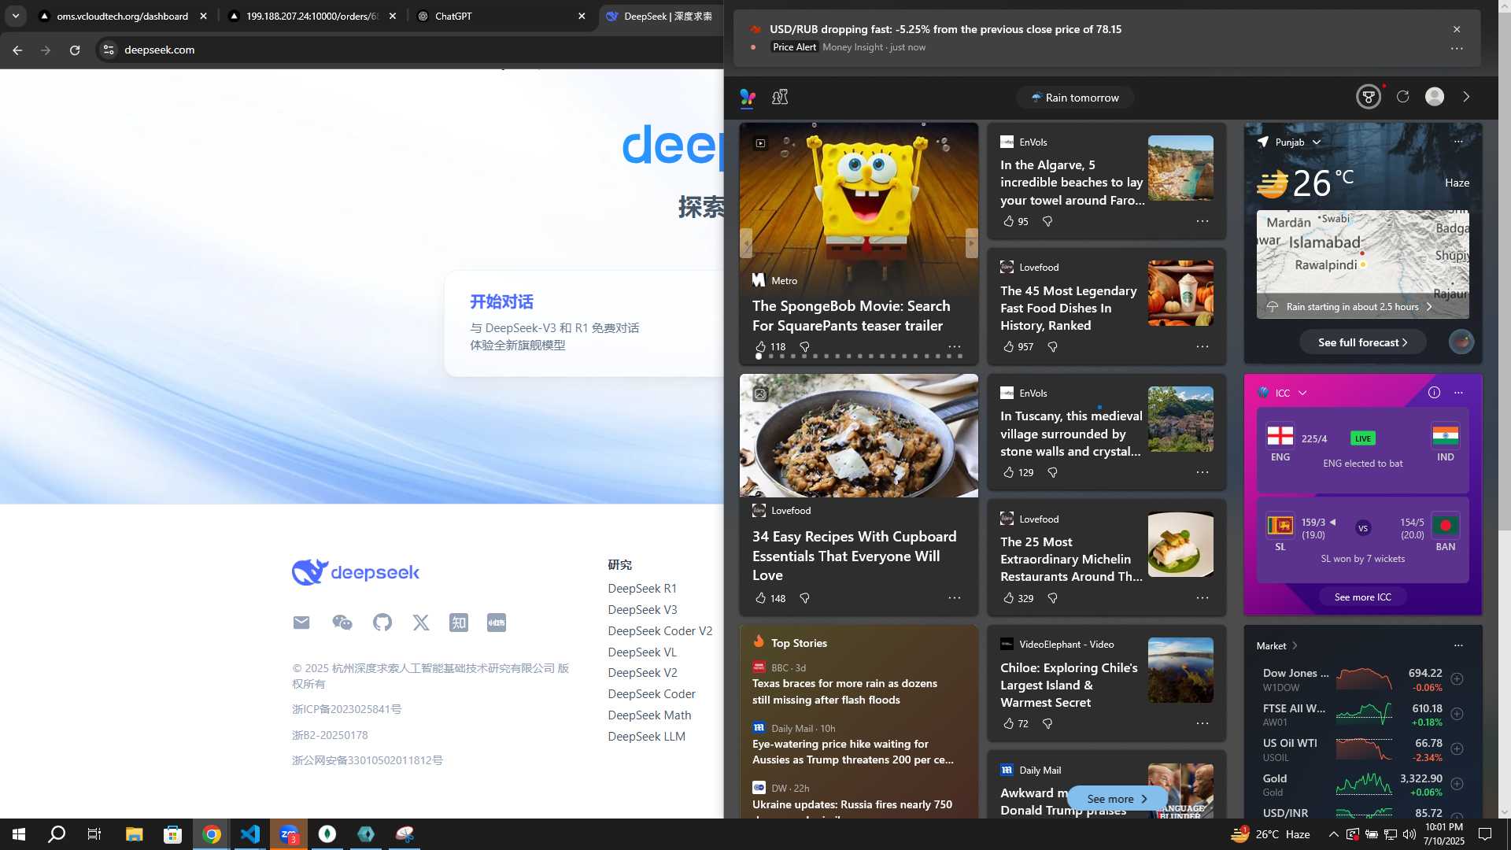The width and height of the screenshot is (1511, 850).
Task: Like the SpongeBob Movie story
Action: [x=760, y=347]
